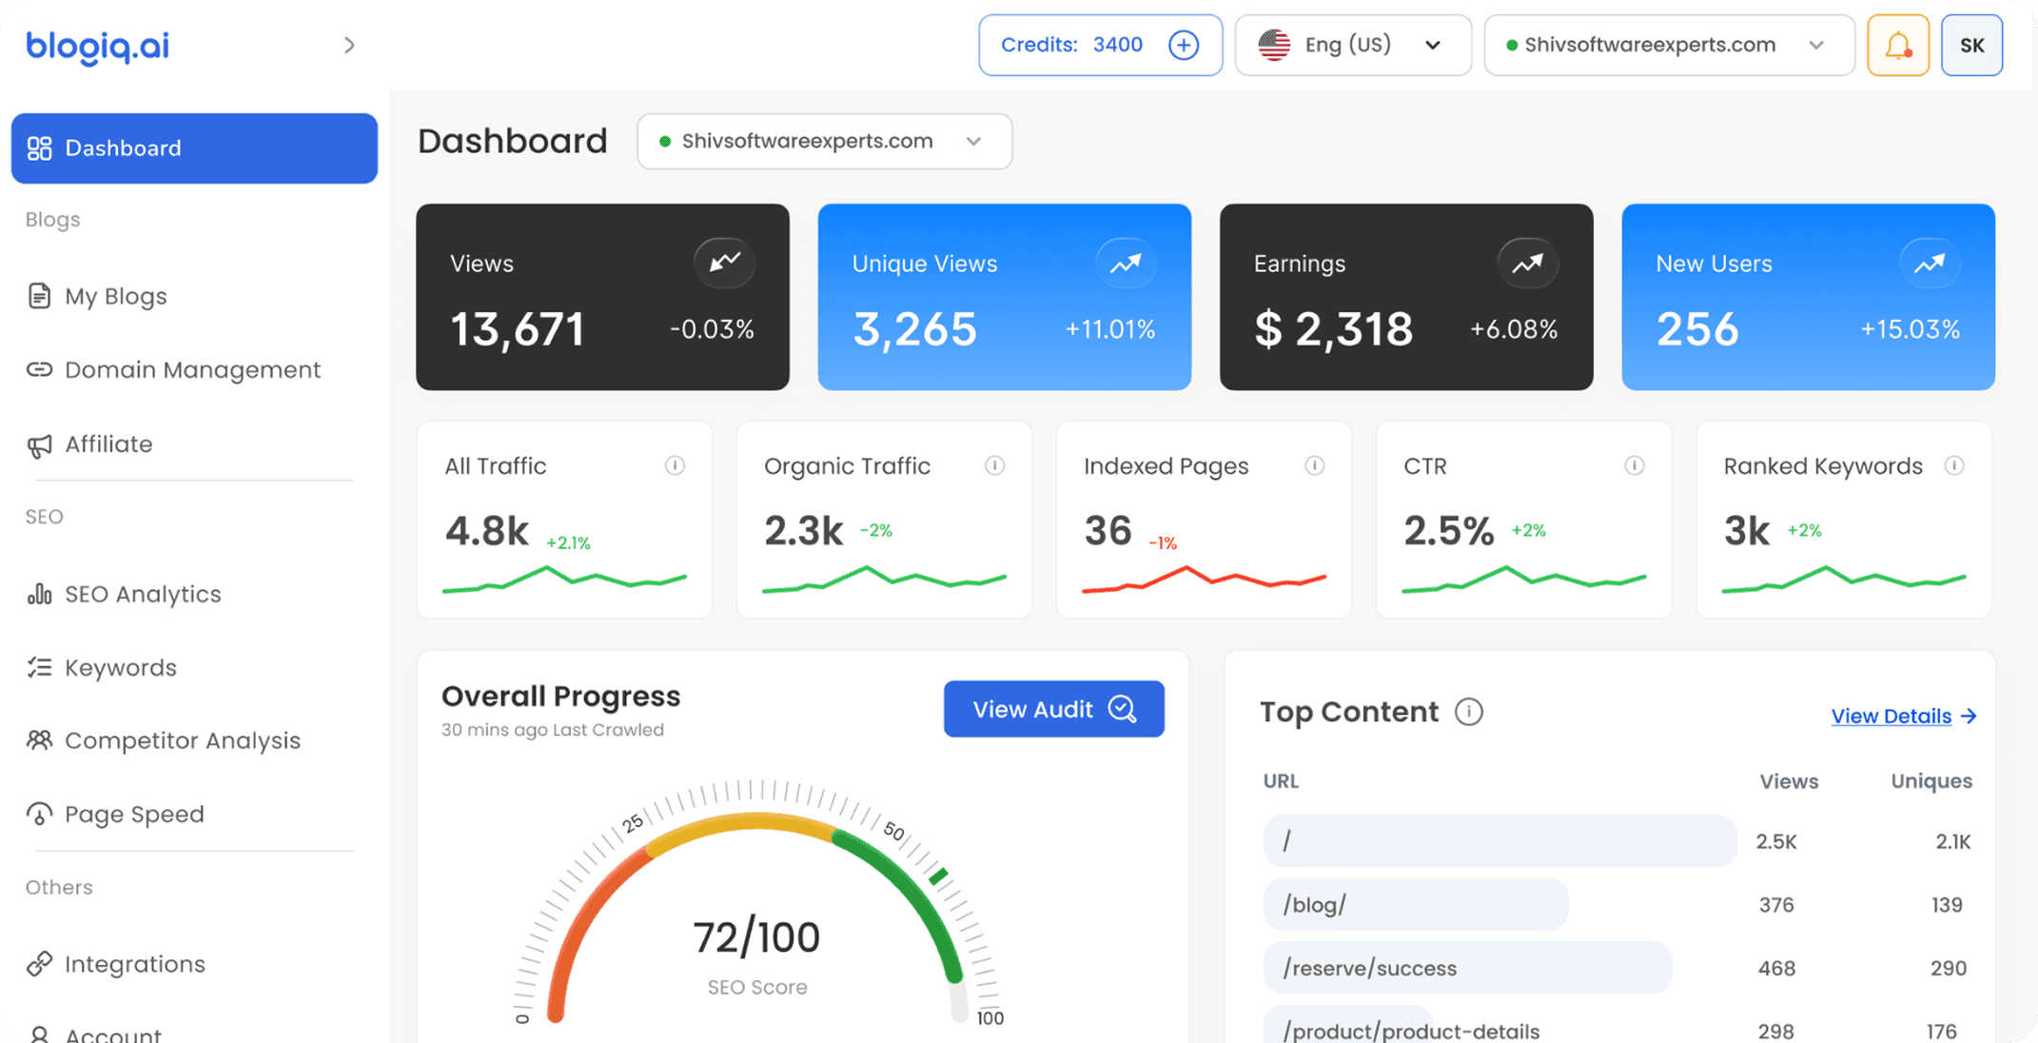This screenshot has width=2038, height=1043.
Task: Select the /blog/ URL in Top Content
Action: pyautogui.click(x=1415, y=904)
